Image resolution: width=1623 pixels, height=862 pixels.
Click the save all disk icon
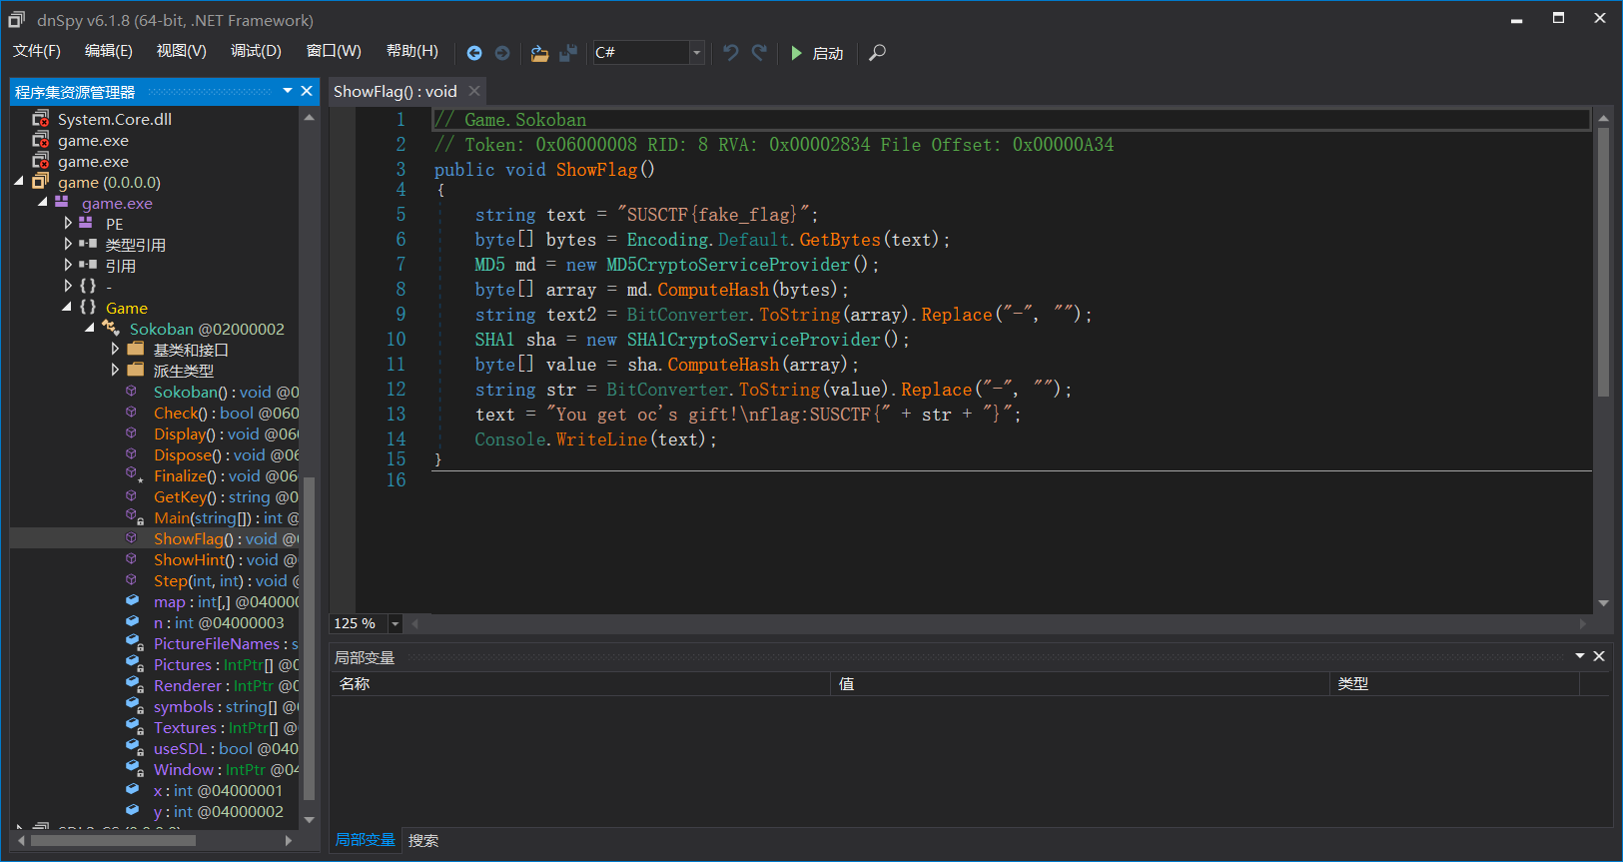click(x=568, y=53)
